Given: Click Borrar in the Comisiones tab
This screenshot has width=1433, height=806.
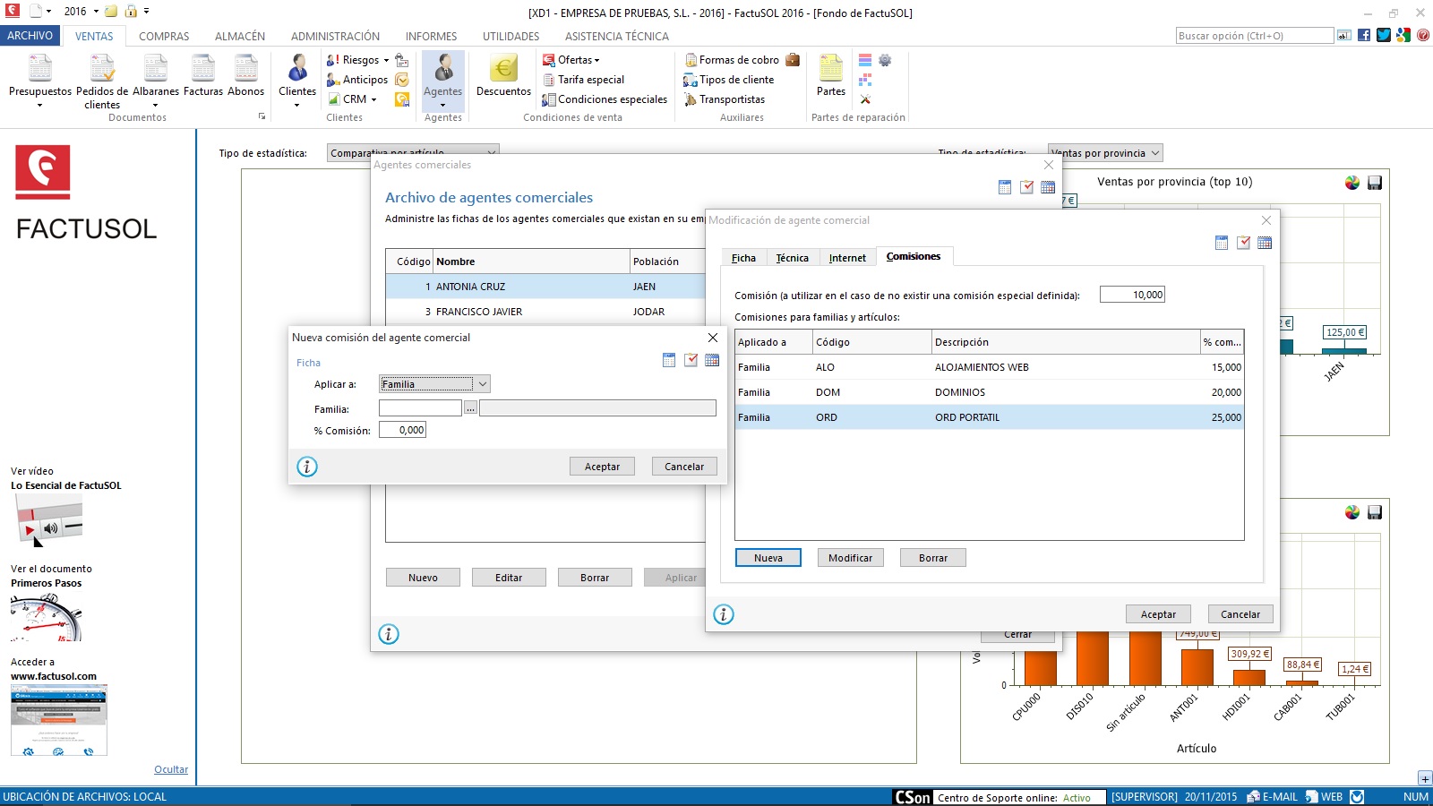Looking at the screenshot, I should click(932, 558).
